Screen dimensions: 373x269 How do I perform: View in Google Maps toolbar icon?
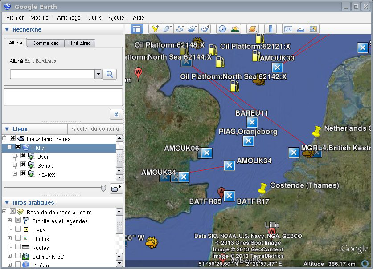point(313,29)
